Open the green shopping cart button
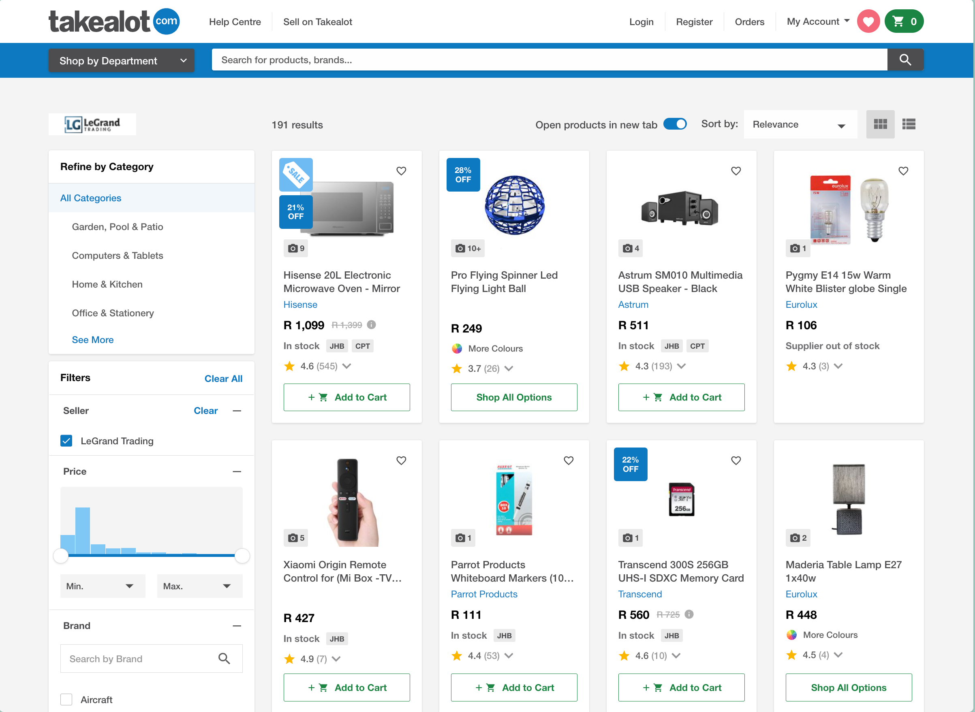This screenshot has width=975, height=712. pyautogui.click(x=904, y=21)
